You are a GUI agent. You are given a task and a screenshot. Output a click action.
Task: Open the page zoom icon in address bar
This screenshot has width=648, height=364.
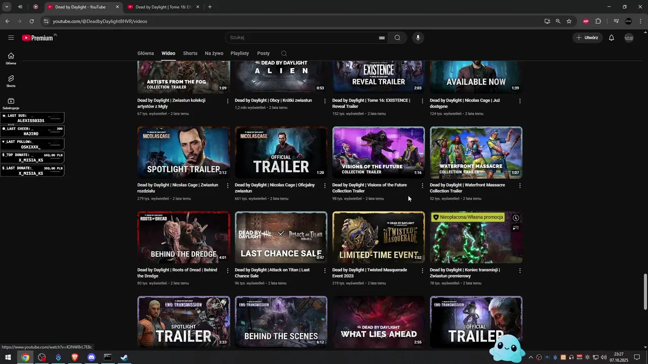point(558,21)
